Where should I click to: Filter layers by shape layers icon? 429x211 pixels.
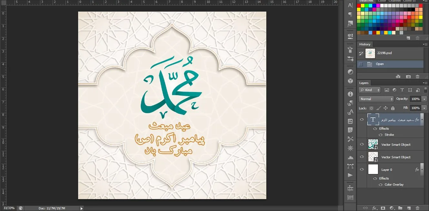coord(410,90)
